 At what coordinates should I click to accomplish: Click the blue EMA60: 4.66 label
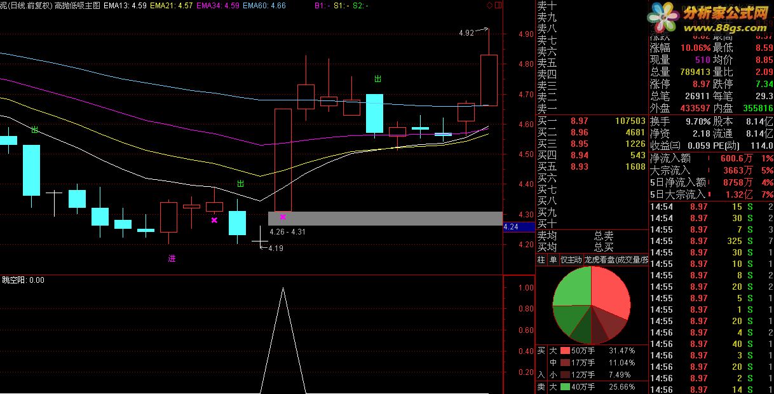click(x=264, y=5)
